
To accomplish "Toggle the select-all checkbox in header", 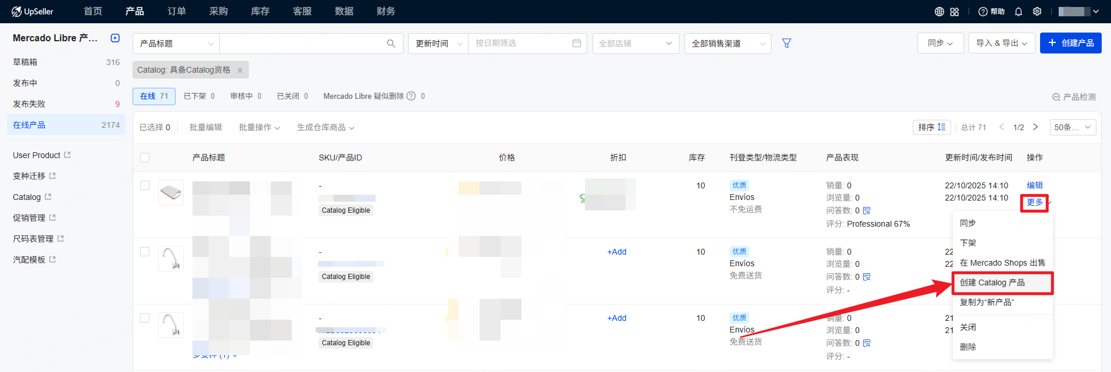I will coord(145,158).
